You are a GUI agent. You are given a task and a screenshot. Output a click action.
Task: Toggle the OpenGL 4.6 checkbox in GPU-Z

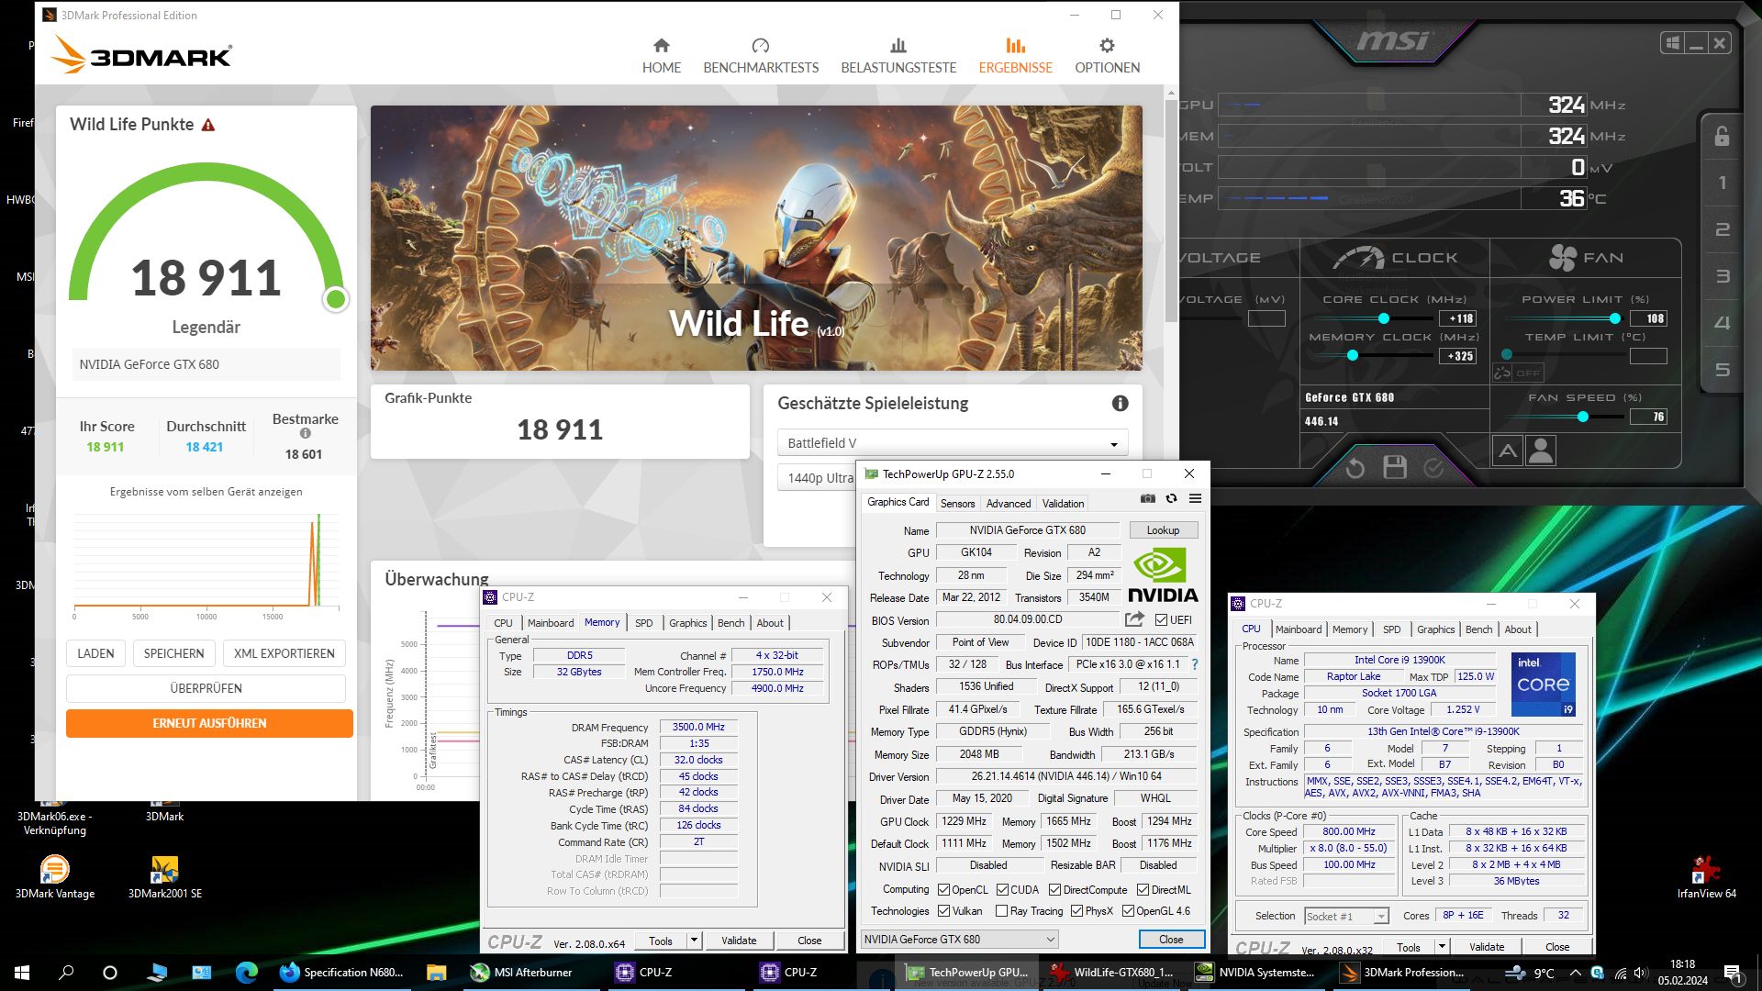(x=1128, y=911)
